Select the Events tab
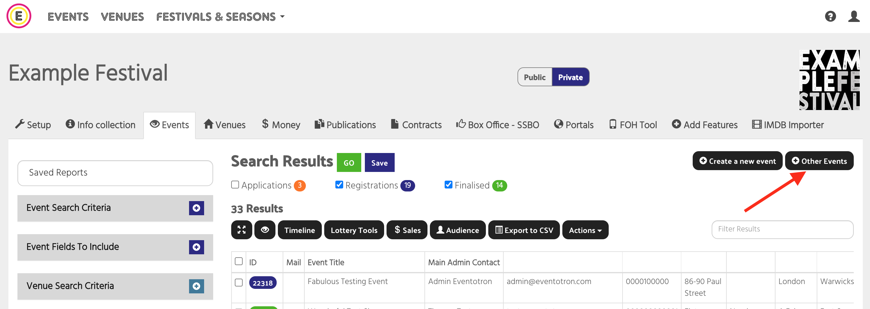The image size is (870, 309). point(169,125)
